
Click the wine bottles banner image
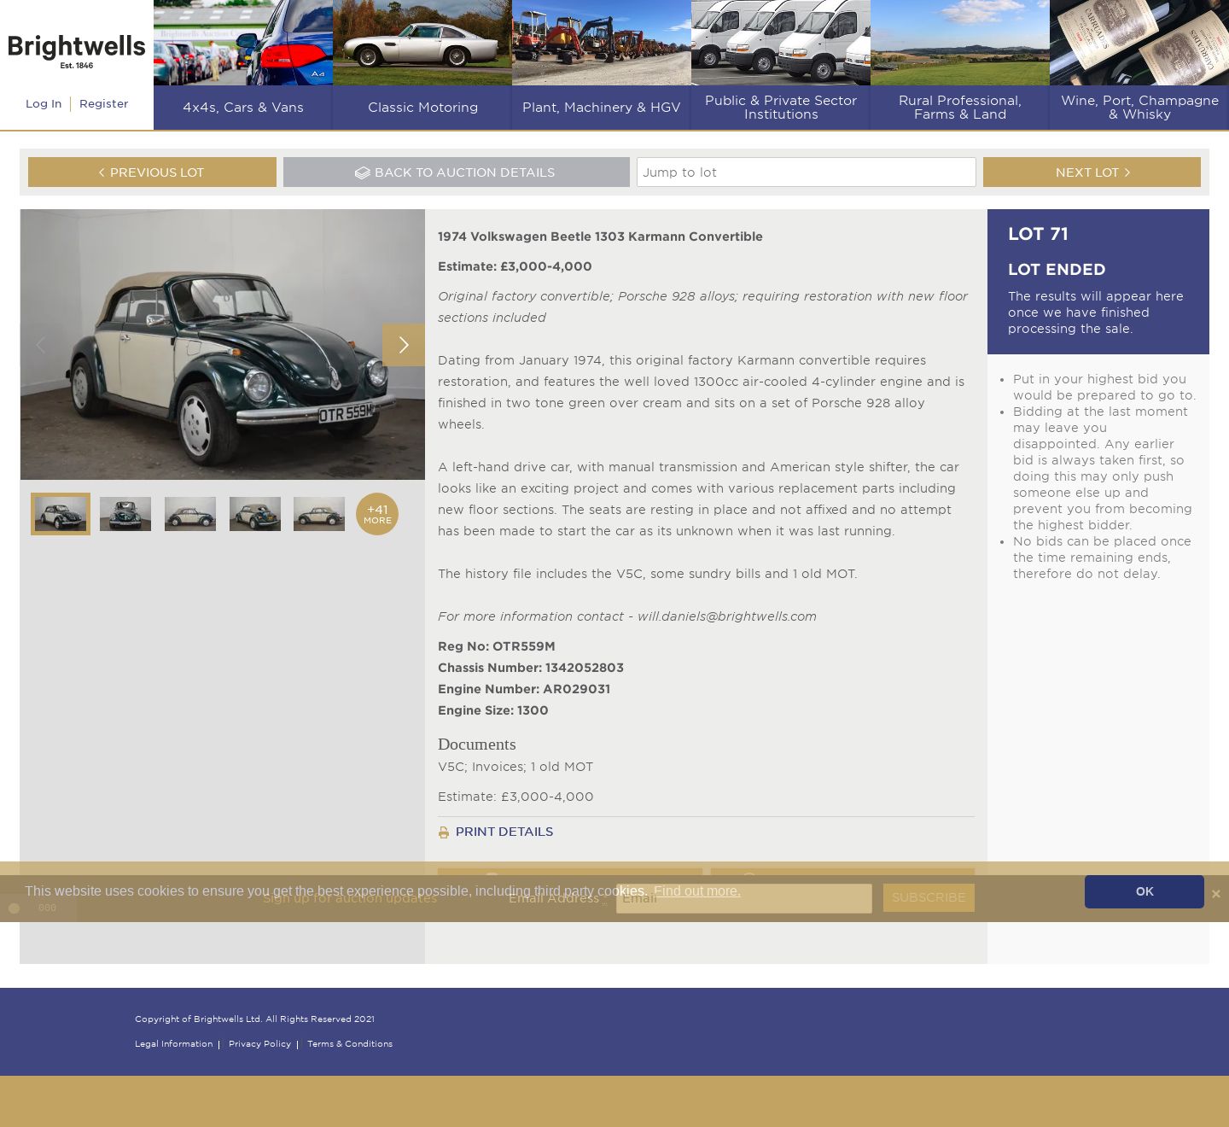point(1139,43)
